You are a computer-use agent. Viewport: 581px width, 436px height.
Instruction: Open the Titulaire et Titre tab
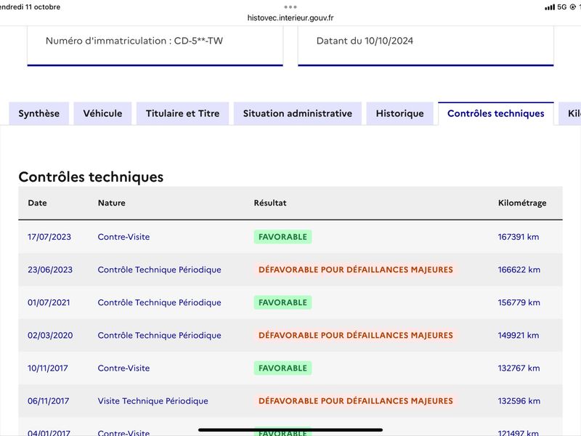click(183, 113)
